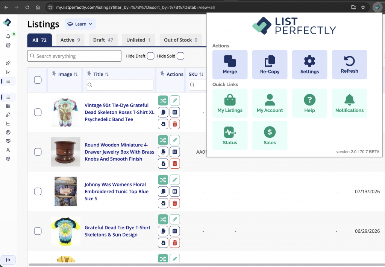Click the List Perfectly logo in sidebar

click(x=7, y=23)
